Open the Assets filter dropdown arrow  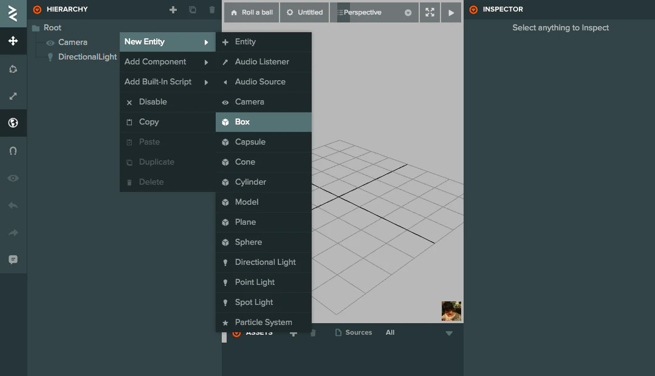point(449,333)
